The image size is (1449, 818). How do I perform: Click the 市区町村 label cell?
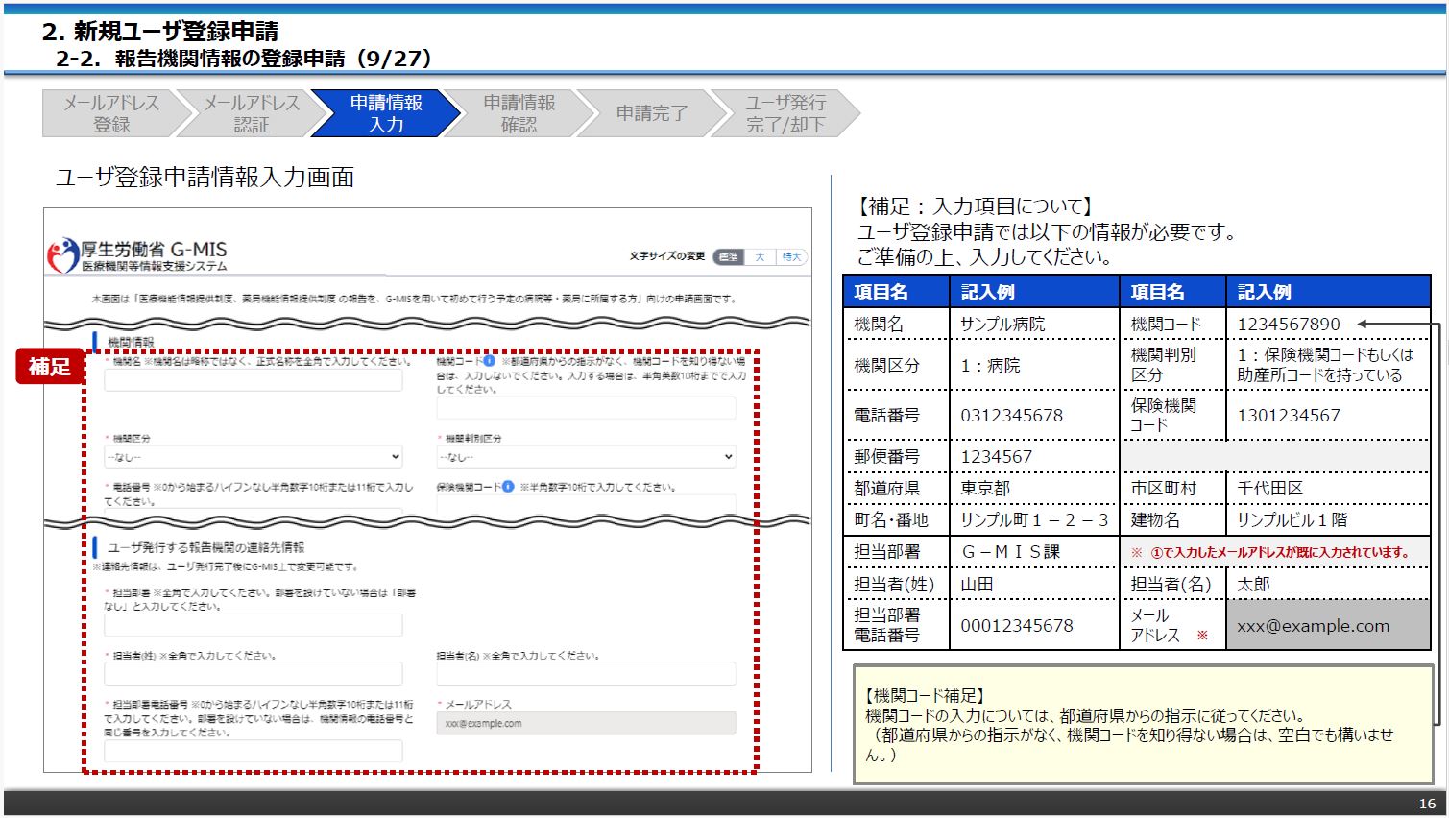pyautogui.click(x=1172, y=488)
